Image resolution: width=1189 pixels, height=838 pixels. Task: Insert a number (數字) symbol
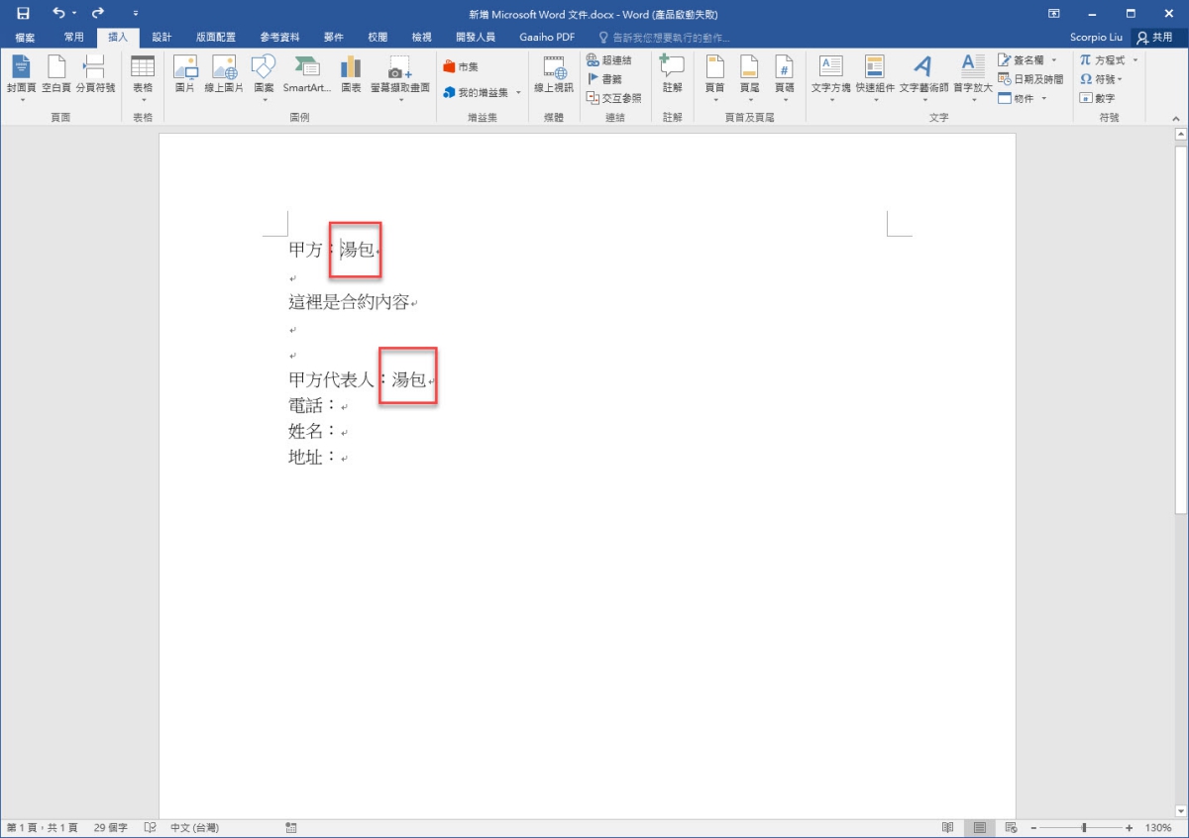click(x=1097, y=98)
